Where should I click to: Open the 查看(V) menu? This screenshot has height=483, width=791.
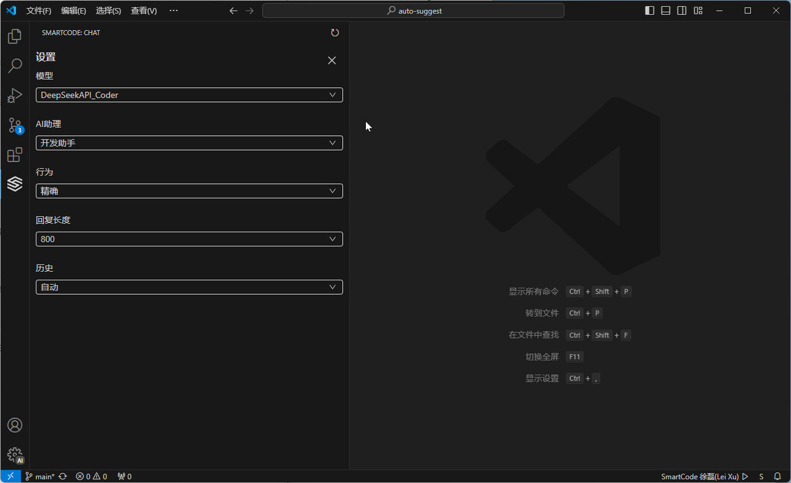pyautogui.click(x=144, y=10)
